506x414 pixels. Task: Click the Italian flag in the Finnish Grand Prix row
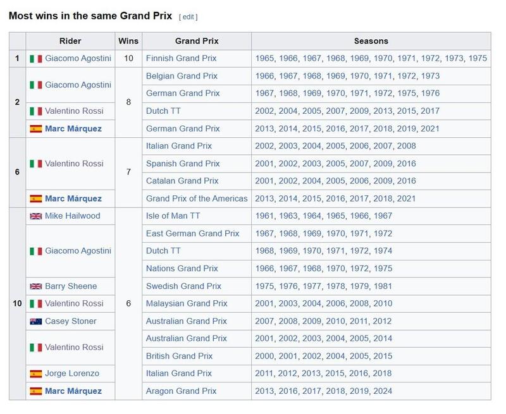pyautogui.click(x=35, y=59)
